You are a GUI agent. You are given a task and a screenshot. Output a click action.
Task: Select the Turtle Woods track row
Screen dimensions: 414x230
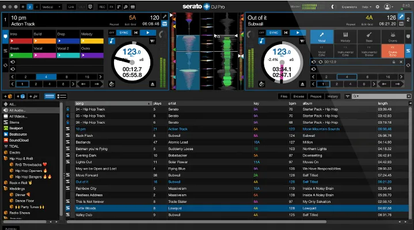point(237,208)
